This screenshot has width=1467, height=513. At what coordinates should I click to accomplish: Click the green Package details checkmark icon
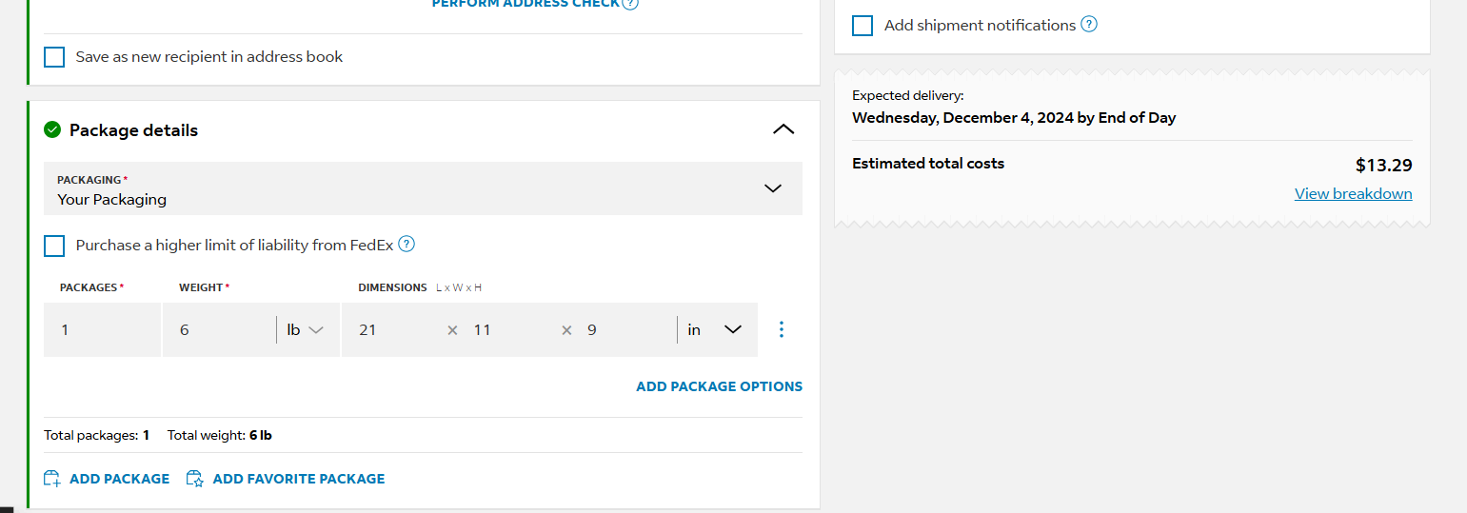pyautogui.click(x=52, y=129)
